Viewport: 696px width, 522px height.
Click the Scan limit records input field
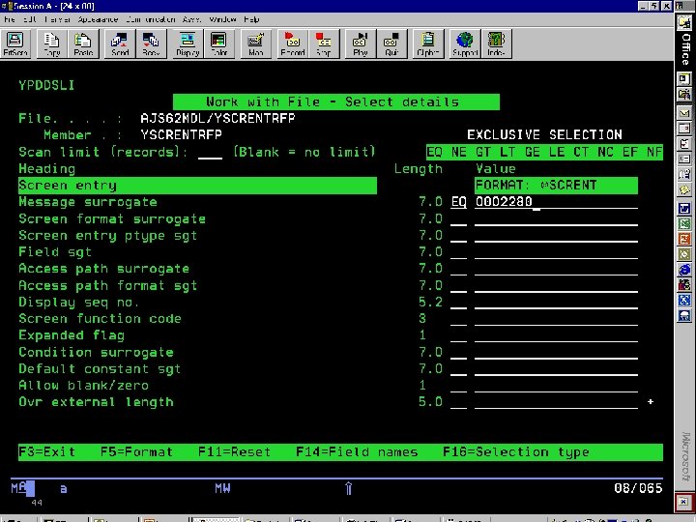tap(210, 153)
